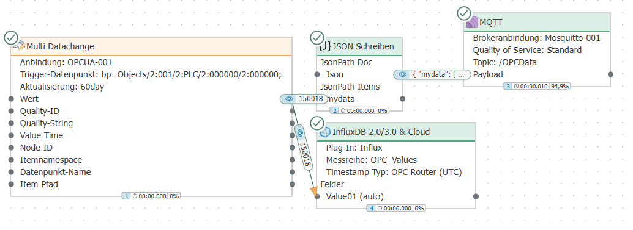The height and width of the screenshot is (230, 633).
Task: Toggle the eye on the mydata payload label
Action: coord(402,74)
